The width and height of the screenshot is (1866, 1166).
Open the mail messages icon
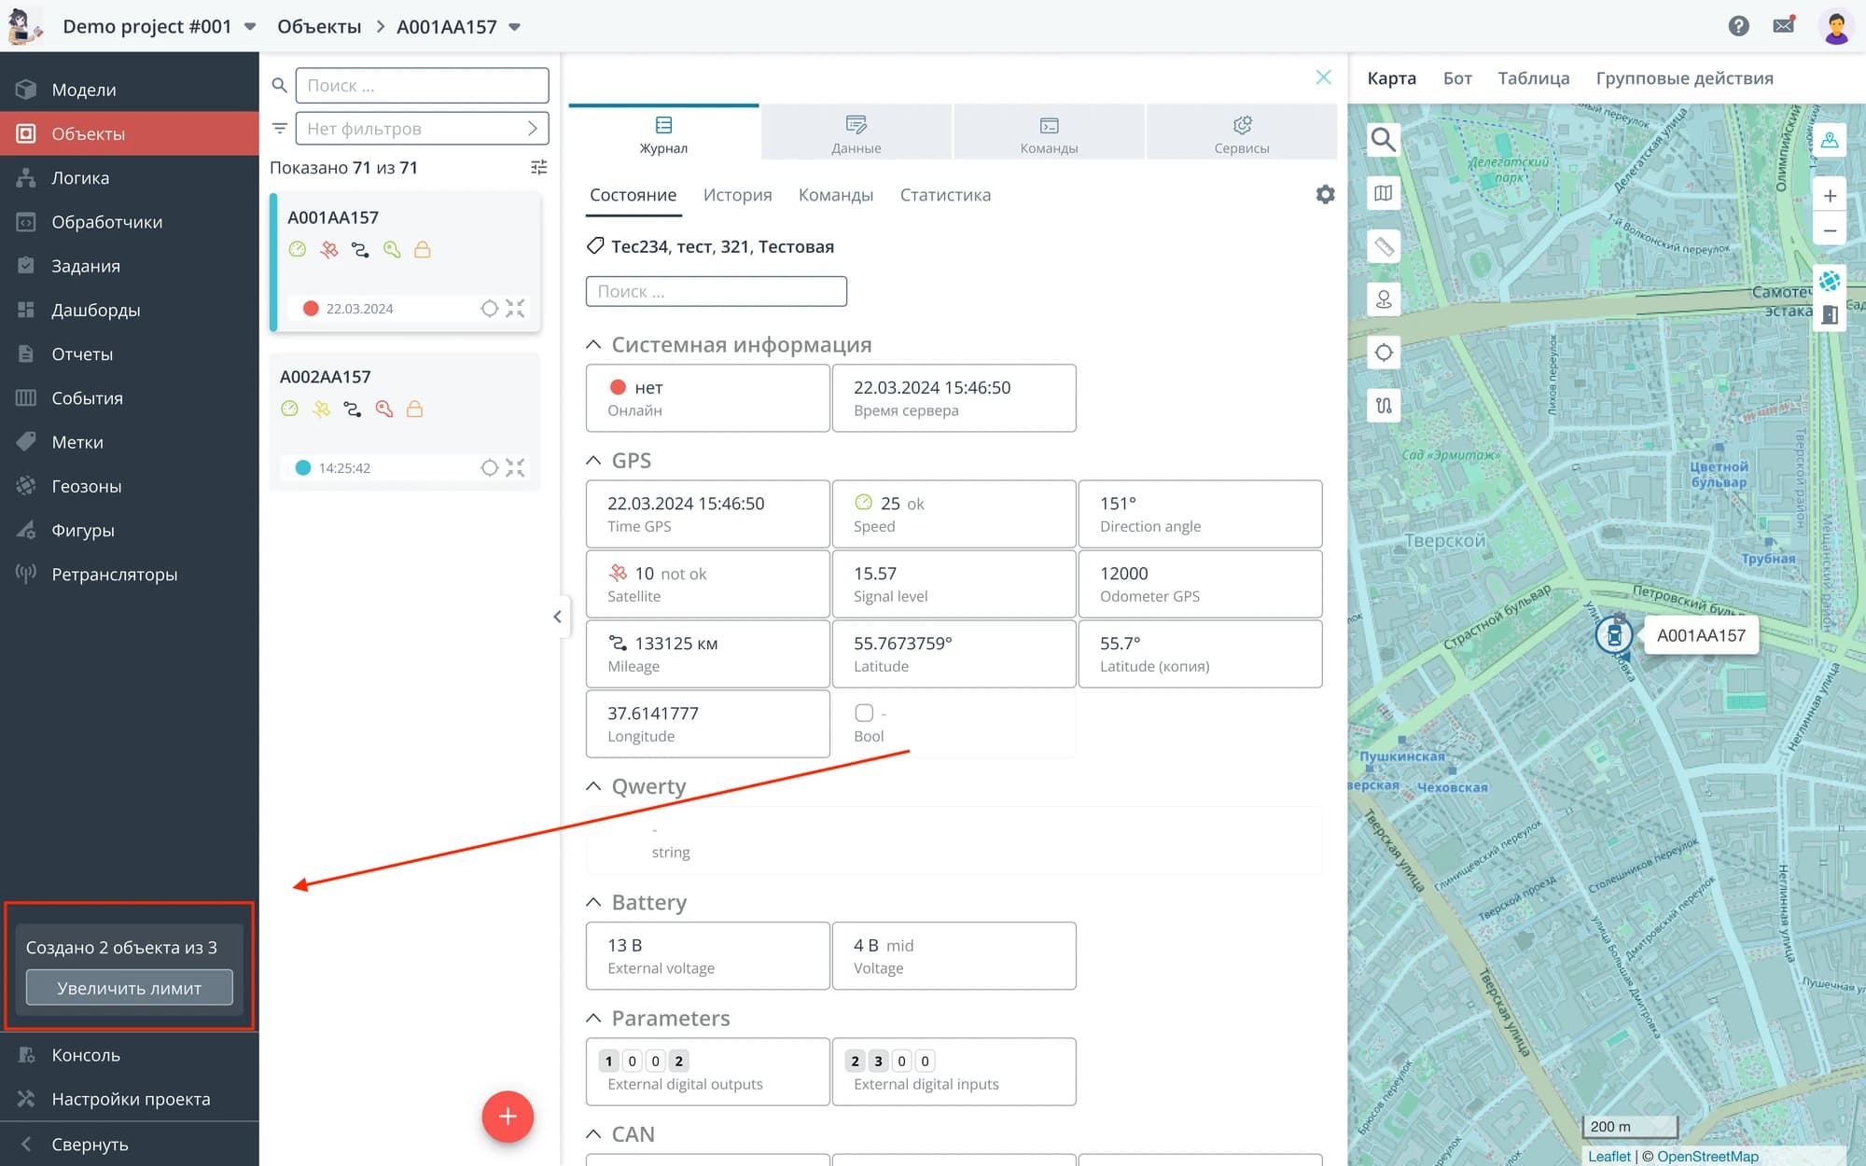point(1783,26)
